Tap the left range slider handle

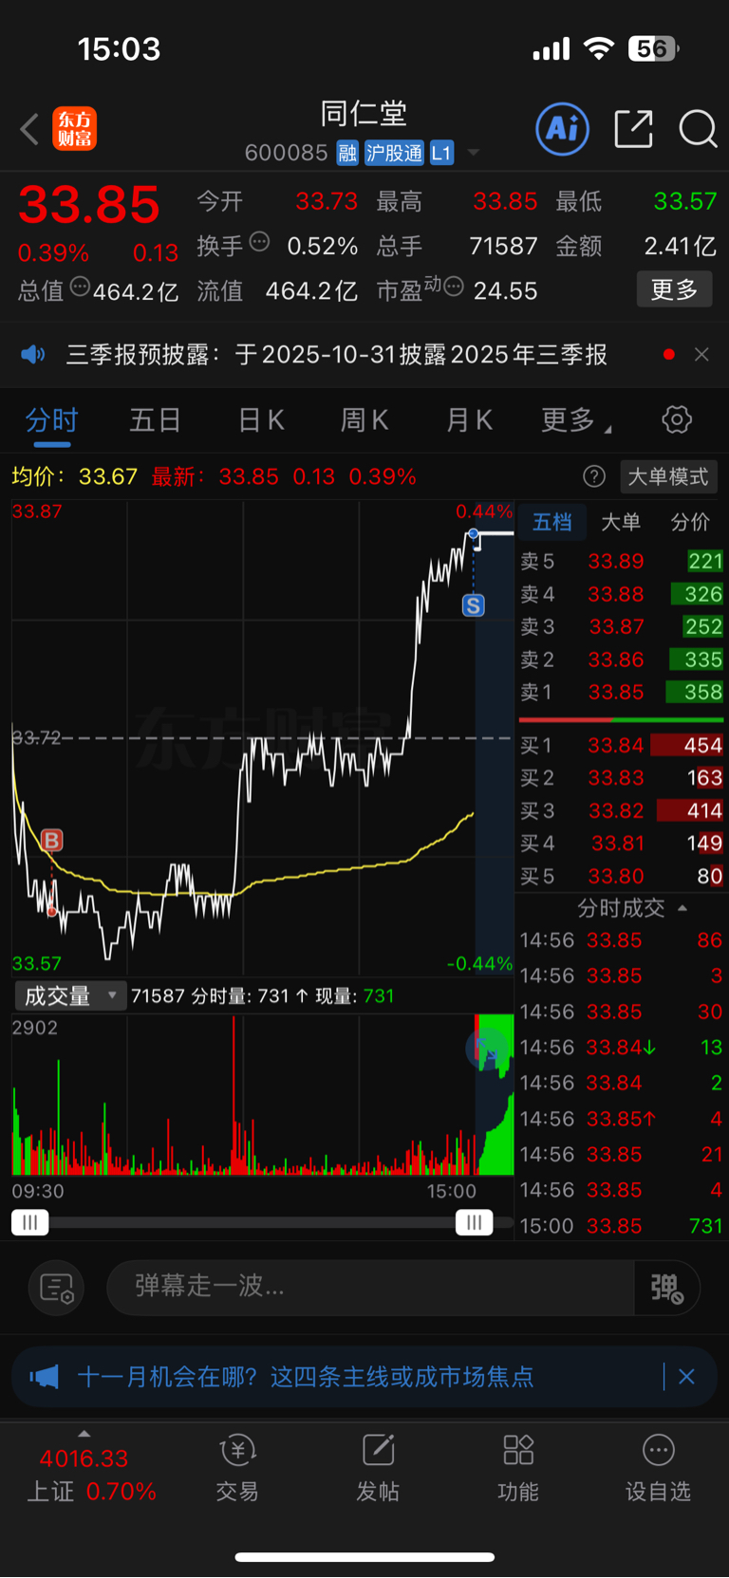(x=29, y=1222)
